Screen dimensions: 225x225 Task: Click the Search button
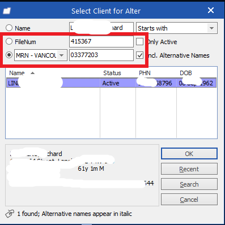pos(189,184)
